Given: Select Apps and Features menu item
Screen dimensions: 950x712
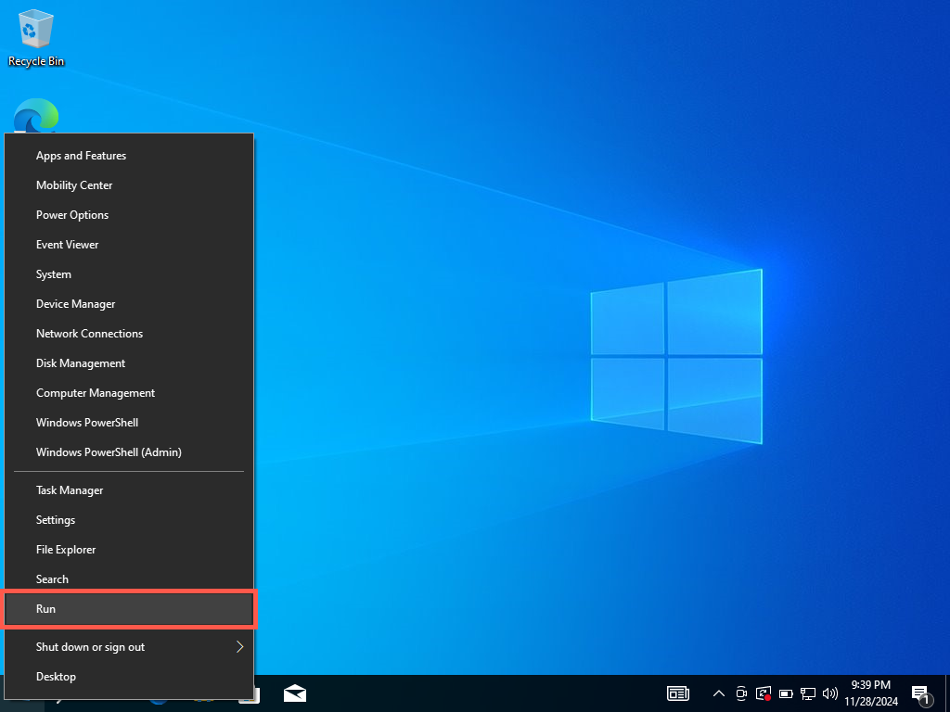Looking at the screenshot, I should [x=81, y=156].
